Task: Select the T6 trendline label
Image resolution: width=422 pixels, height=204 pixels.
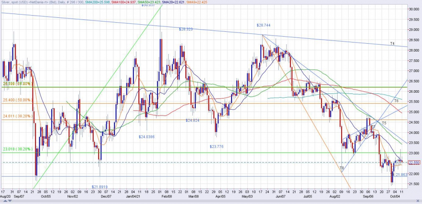Action: click(396, 101)
